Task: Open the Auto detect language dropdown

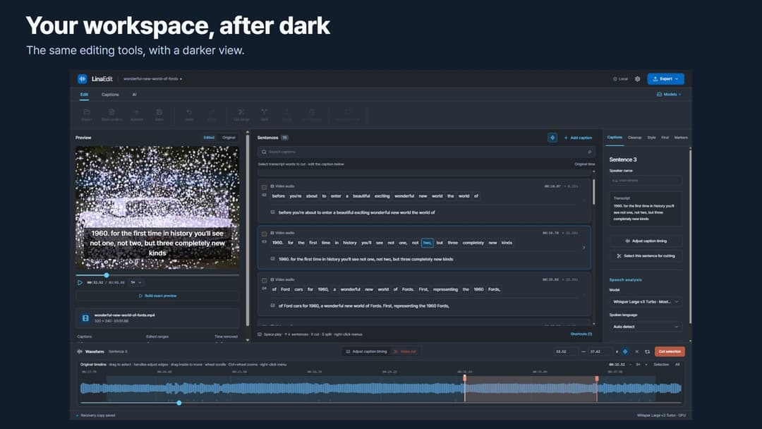Action: point(646,327)
